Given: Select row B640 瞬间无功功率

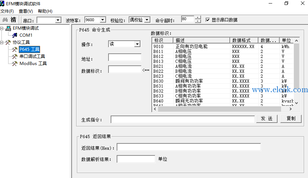Looking at the screenshot, I should click(223, 101).
